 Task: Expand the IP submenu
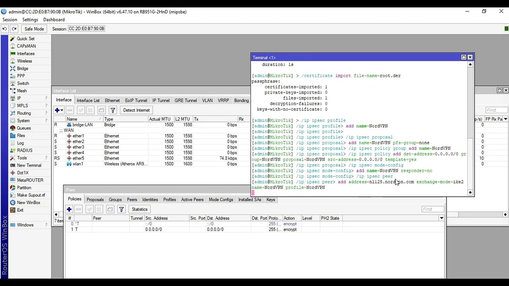coord(47,98)
